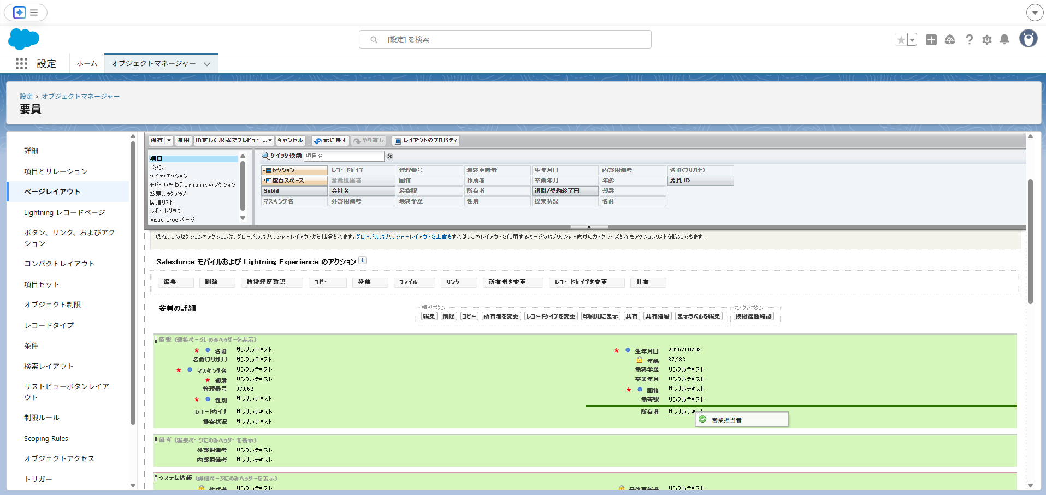
Task: Open the Setup gear menu
Action: (x=986, y=40)
